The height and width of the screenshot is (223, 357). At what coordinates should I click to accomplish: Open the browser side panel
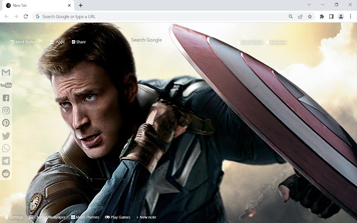(331, 16)
